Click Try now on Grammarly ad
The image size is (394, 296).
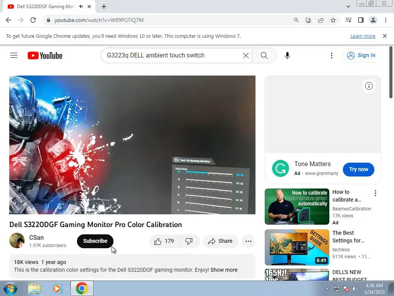click(358, 170)
